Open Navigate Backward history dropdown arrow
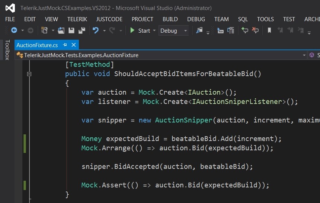320x203 pixels. coord(22,30)
